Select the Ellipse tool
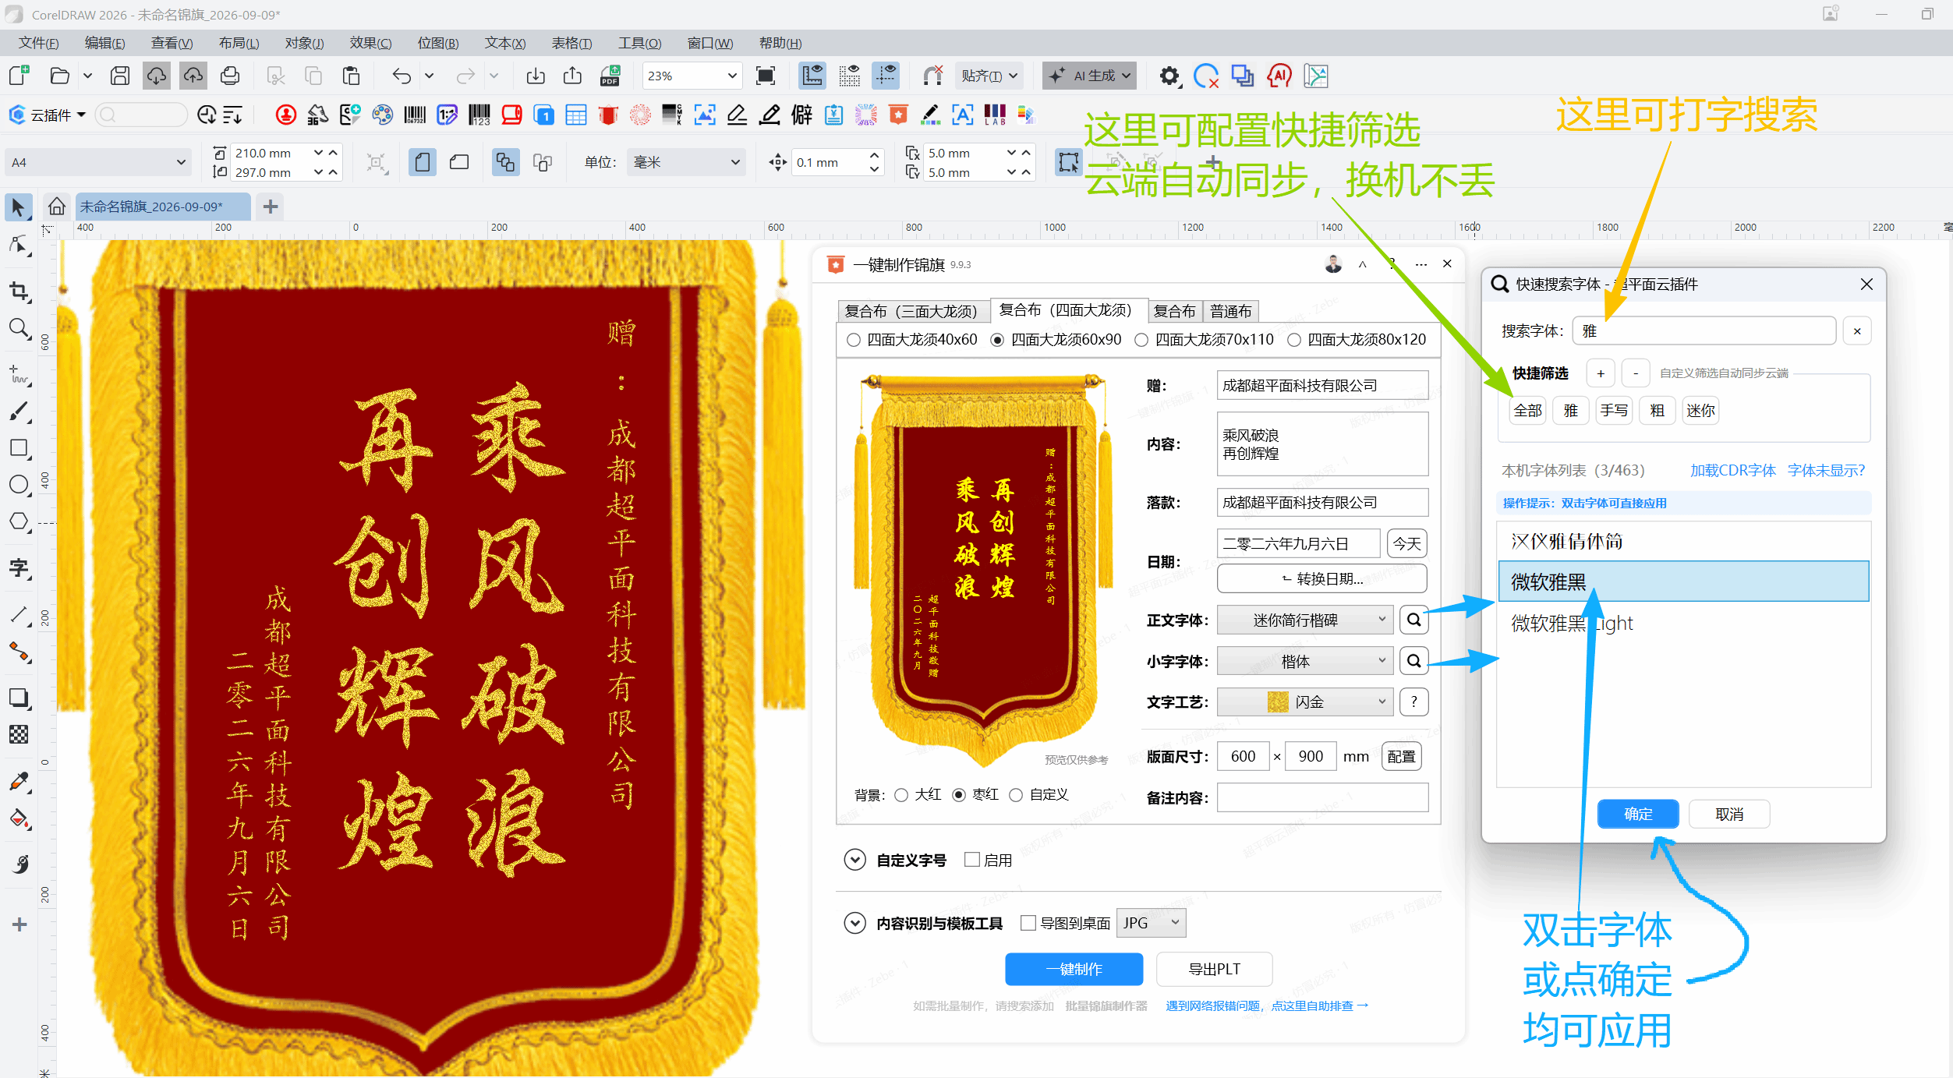This screenshot has height=1078, width=1953. tap(19, 485)
